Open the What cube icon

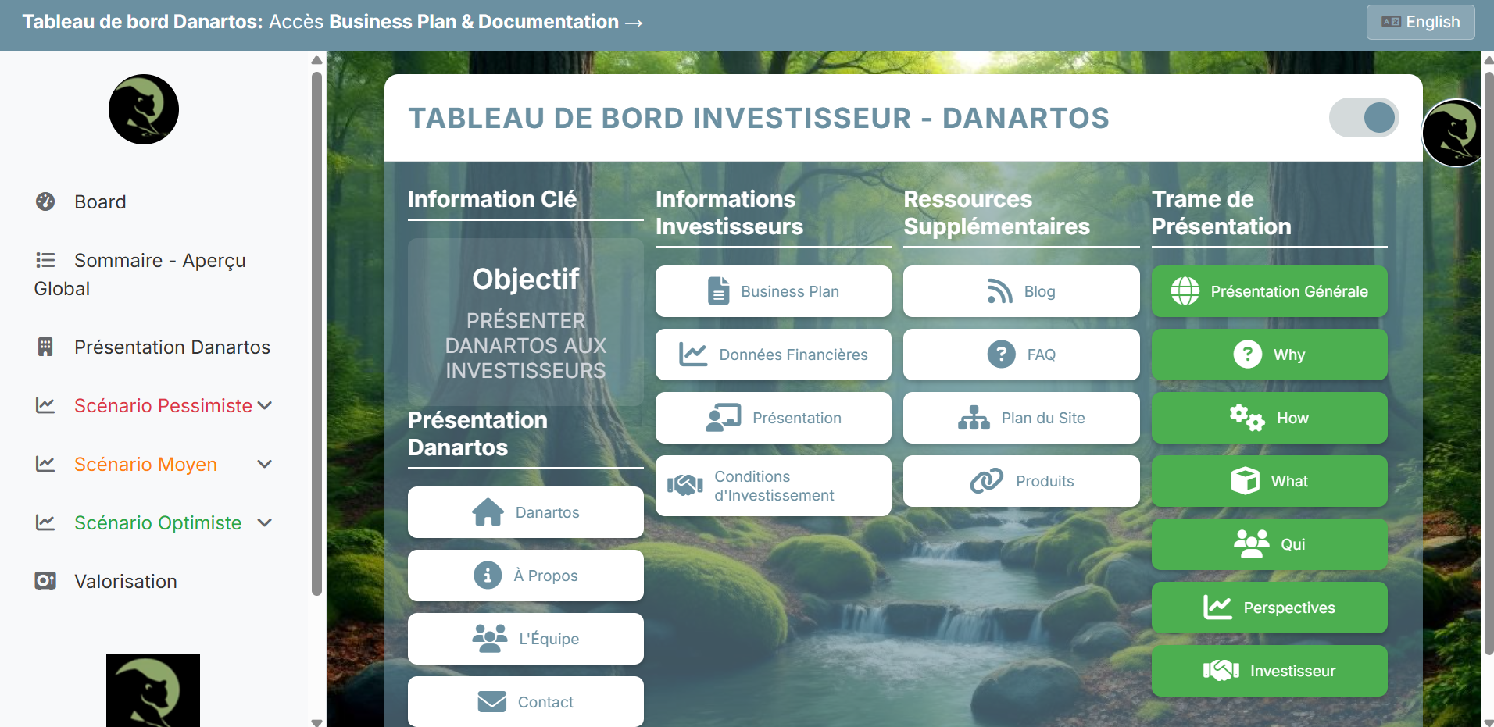coord(1247,481)
